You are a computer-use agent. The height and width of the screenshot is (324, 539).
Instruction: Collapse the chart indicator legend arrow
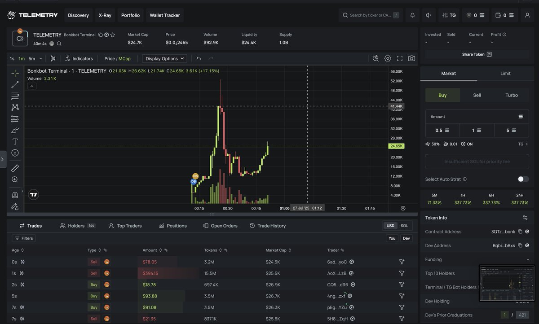pos(32,86)
